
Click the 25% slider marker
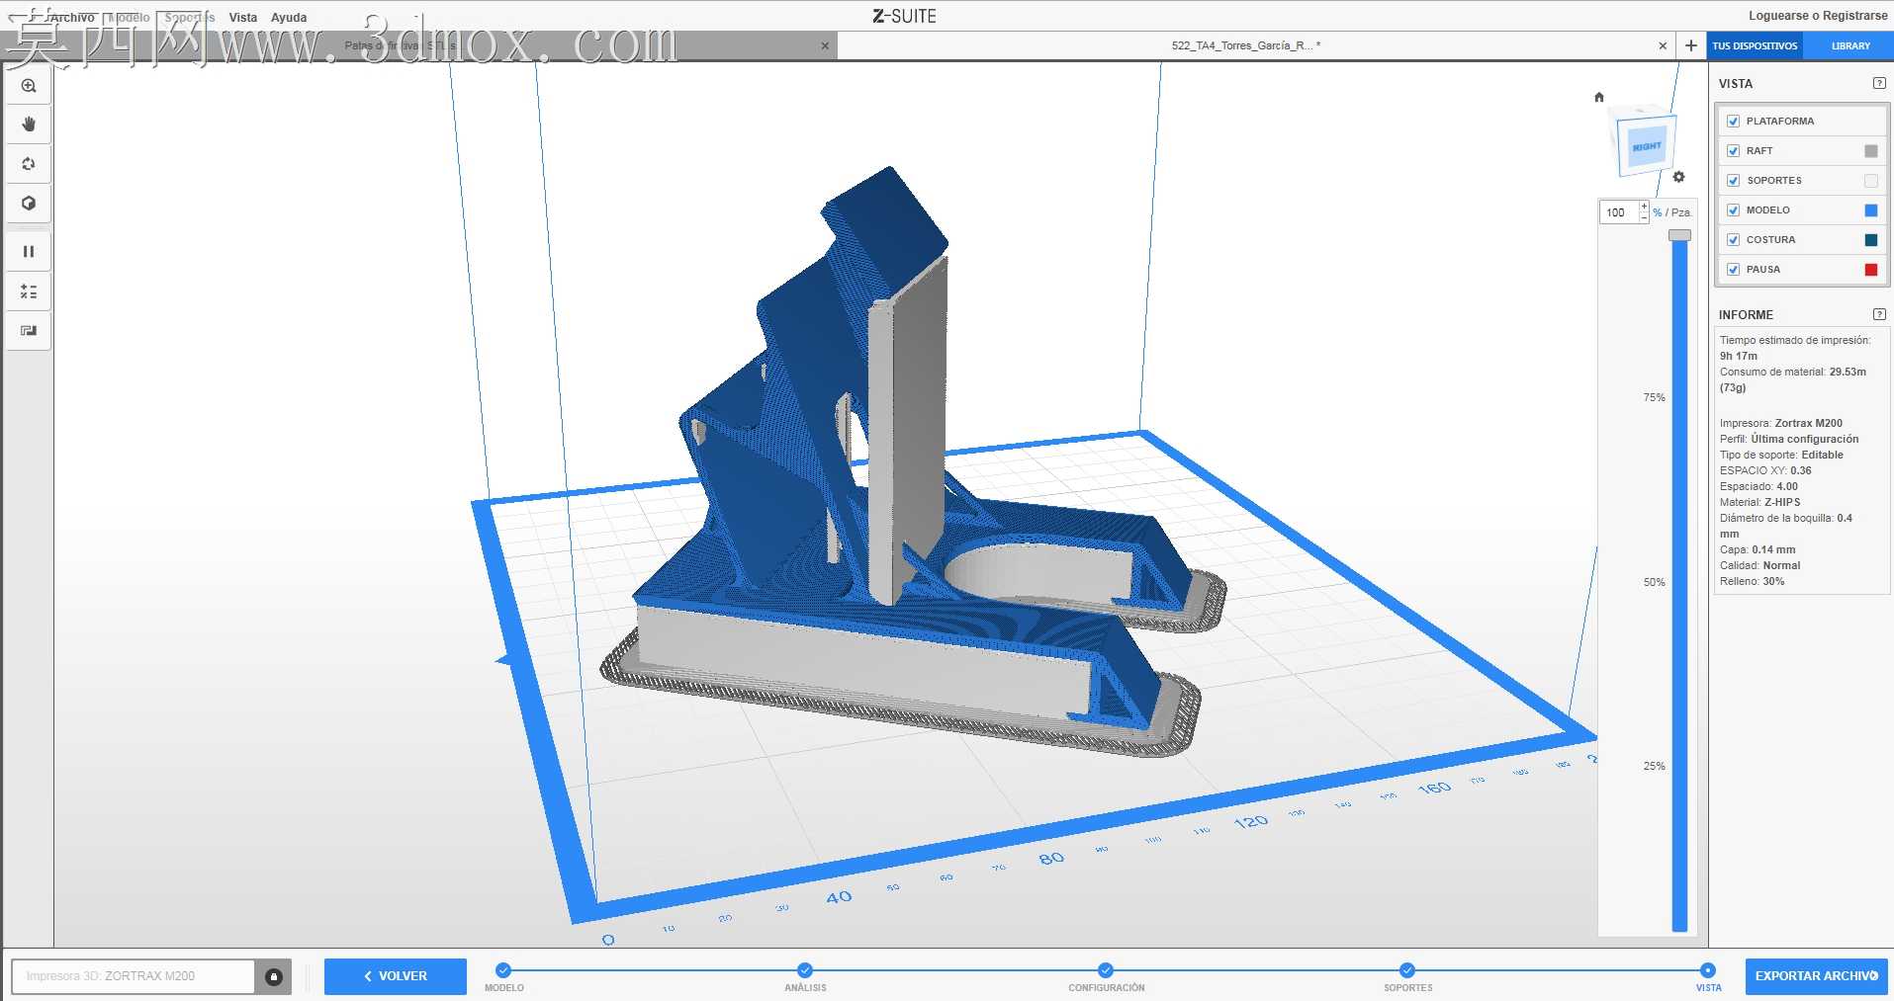[x=1654, y=766]
